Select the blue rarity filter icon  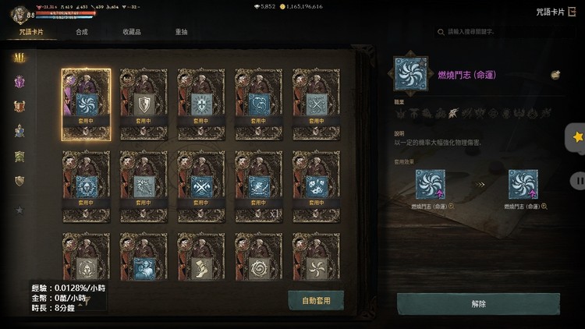(19, 131)
